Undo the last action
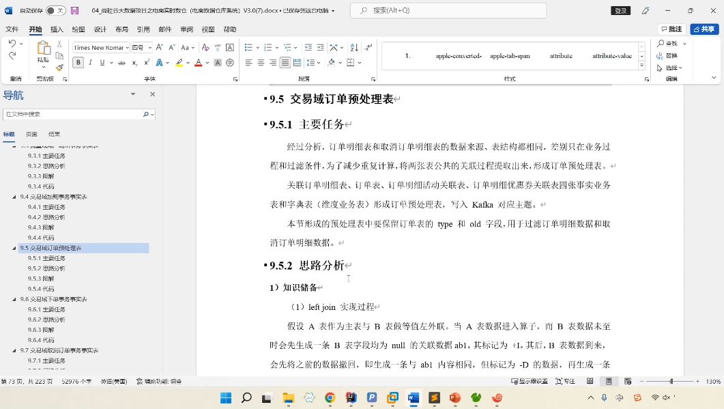This screenshot has width=724, height=409. 12,44
